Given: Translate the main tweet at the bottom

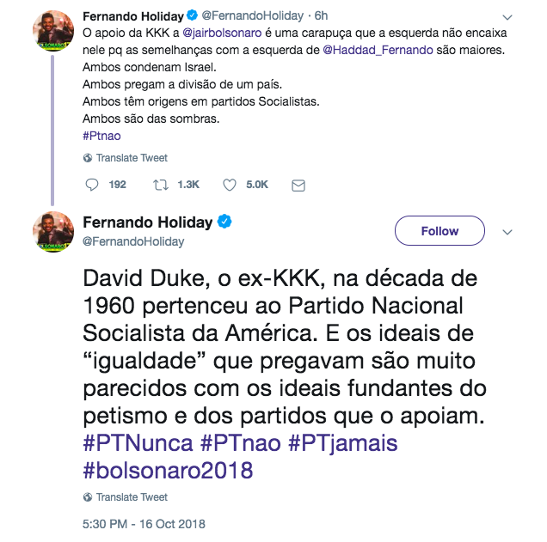Looking at the screenshot, I should tap(132, 497).
